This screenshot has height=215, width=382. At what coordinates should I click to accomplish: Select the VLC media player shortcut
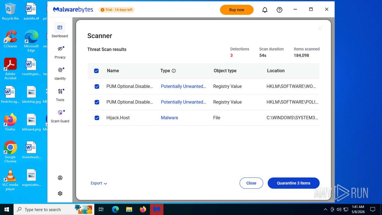click(x=10, y=179)
